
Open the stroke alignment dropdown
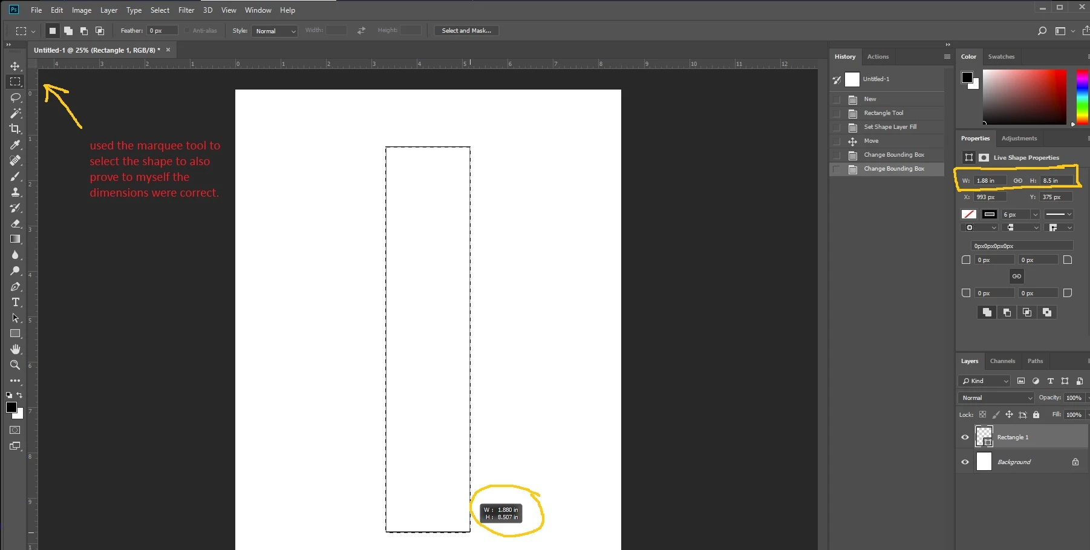(979, 228)
